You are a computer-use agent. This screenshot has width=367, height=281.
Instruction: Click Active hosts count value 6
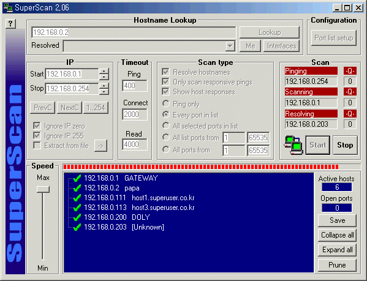337,187
